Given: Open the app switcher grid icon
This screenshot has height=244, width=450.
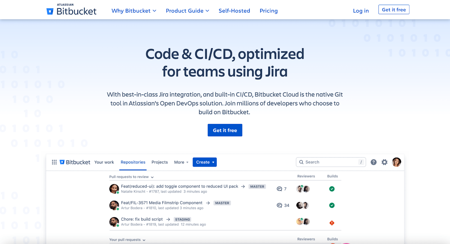Looking at the screenshot, I should (x=54, y=162).
